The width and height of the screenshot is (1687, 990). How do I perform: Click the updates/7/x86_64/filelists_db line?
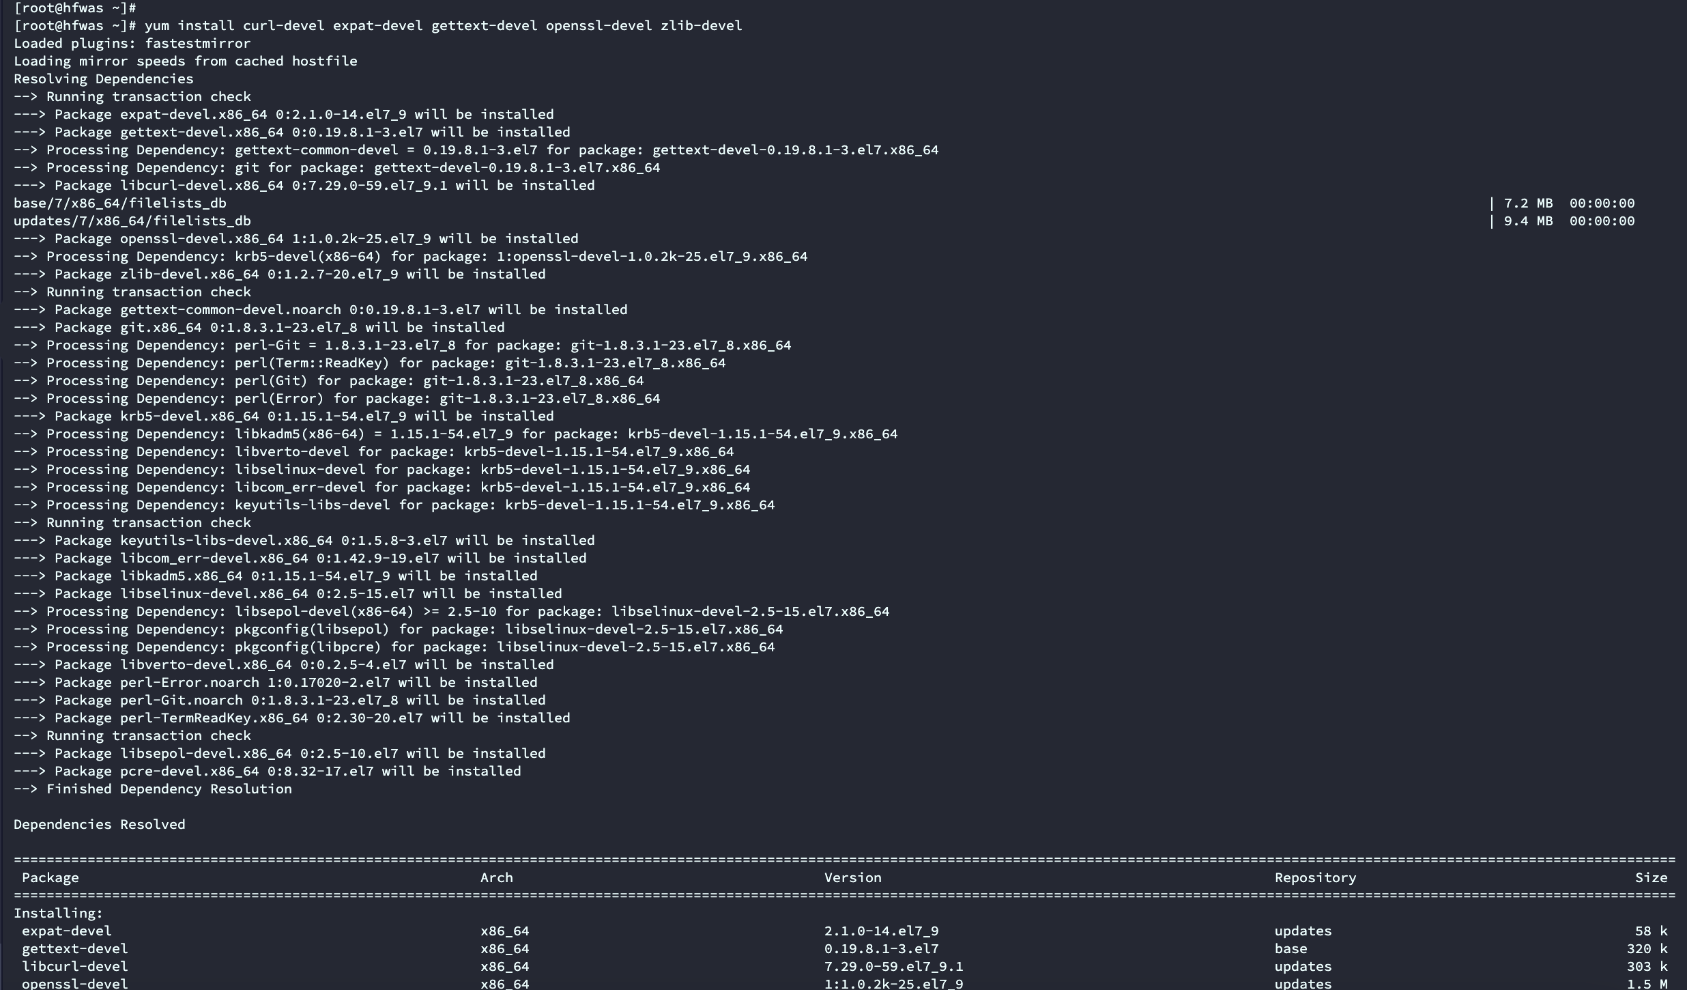point(132,221)
